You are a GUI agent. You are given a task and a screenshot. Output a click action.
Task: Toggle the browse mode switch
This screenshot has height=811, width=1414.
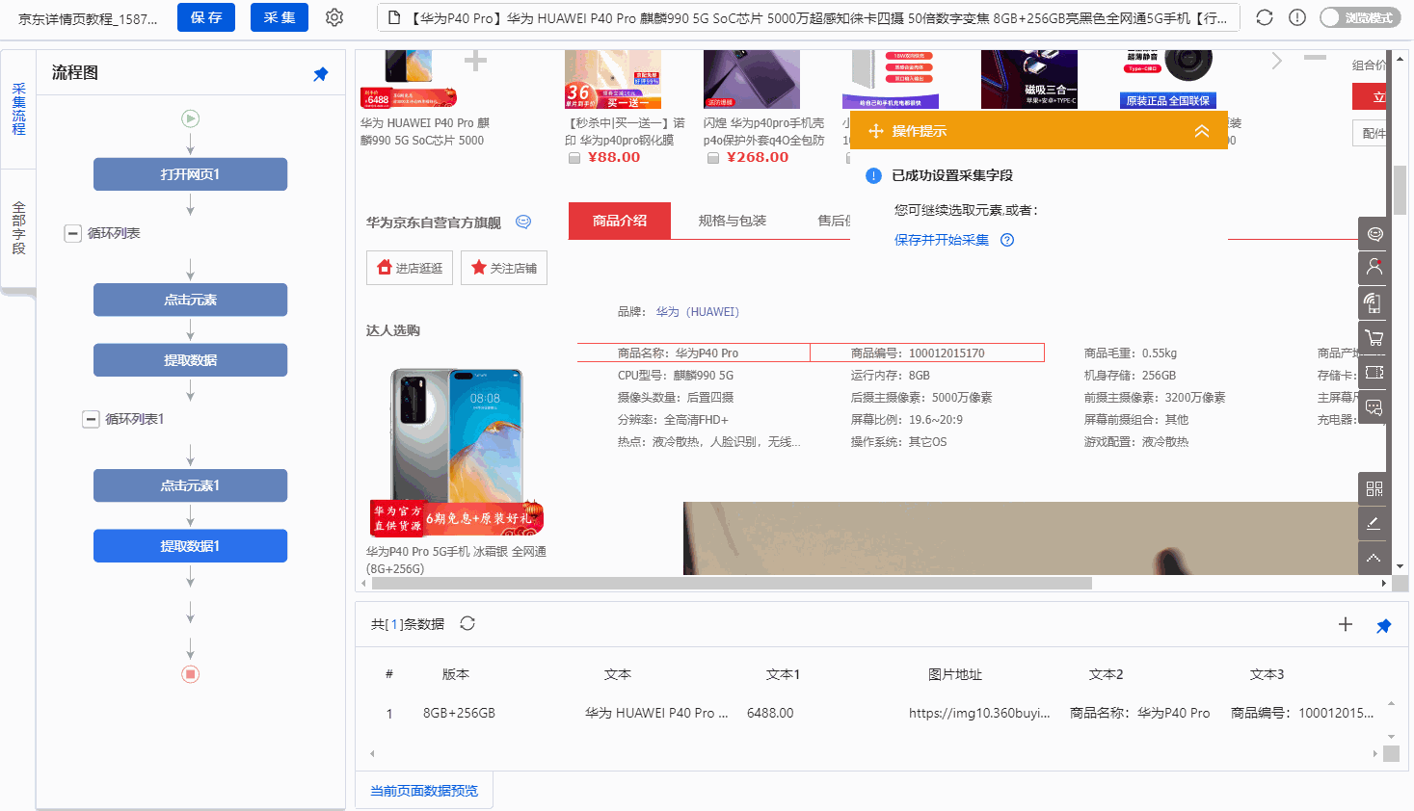pos(1359,17)
